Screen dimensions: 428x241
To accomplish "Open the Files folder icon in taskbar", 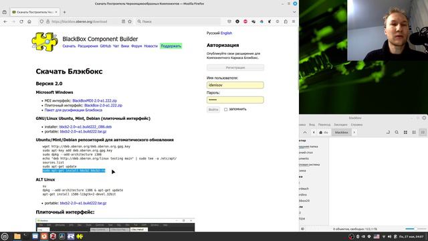I will coord(17,236).
